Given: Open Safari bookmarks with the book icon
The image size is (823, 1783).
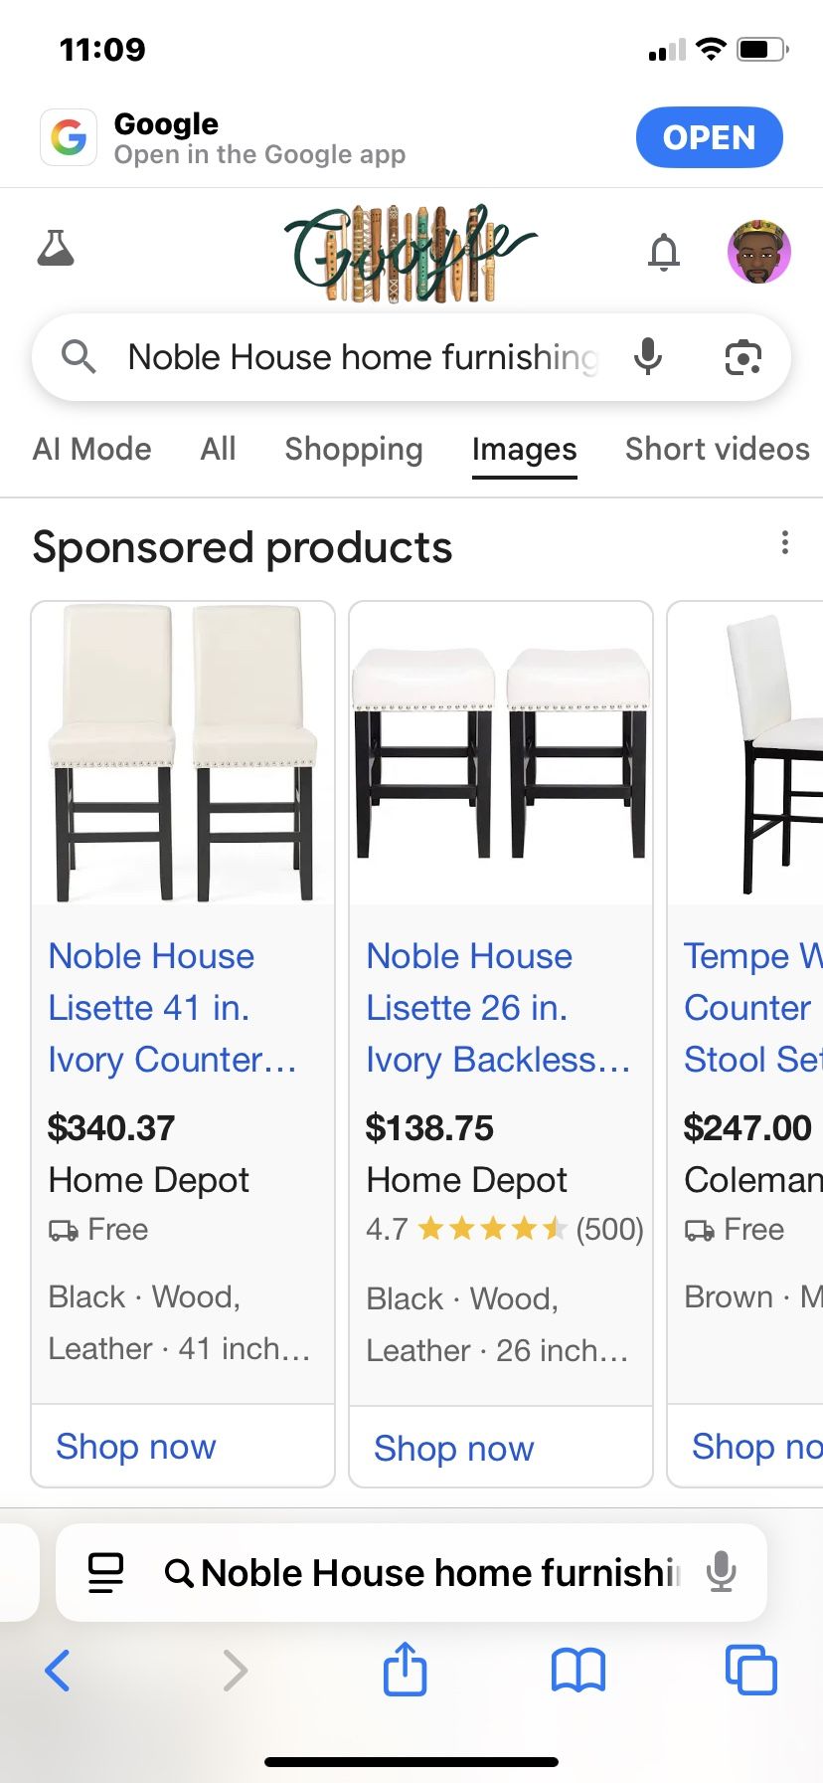Looking at the screenshot, I should pyautogui.click(x=577, y=1671).
